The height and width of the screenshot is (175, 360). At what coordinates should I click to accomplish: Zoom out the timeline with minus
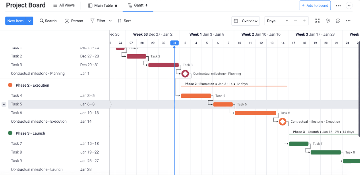click(296, 21)
